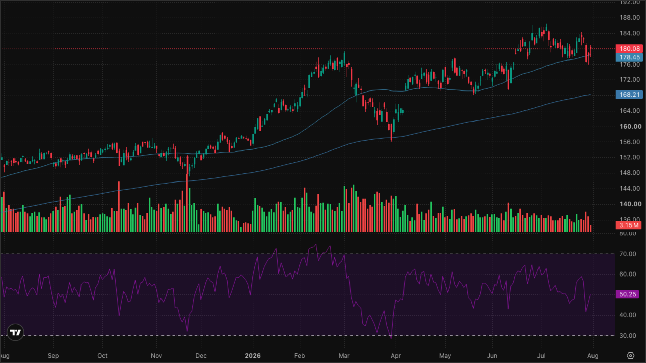Click the 172.00 price scale label

point(630,80)
